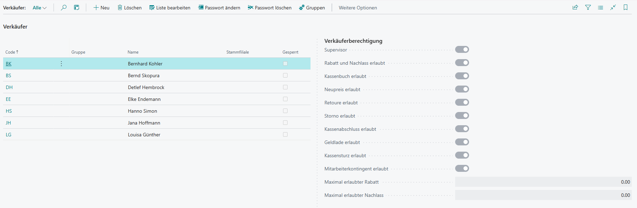
Task: Click the Neu button
Action: point(101,8)
